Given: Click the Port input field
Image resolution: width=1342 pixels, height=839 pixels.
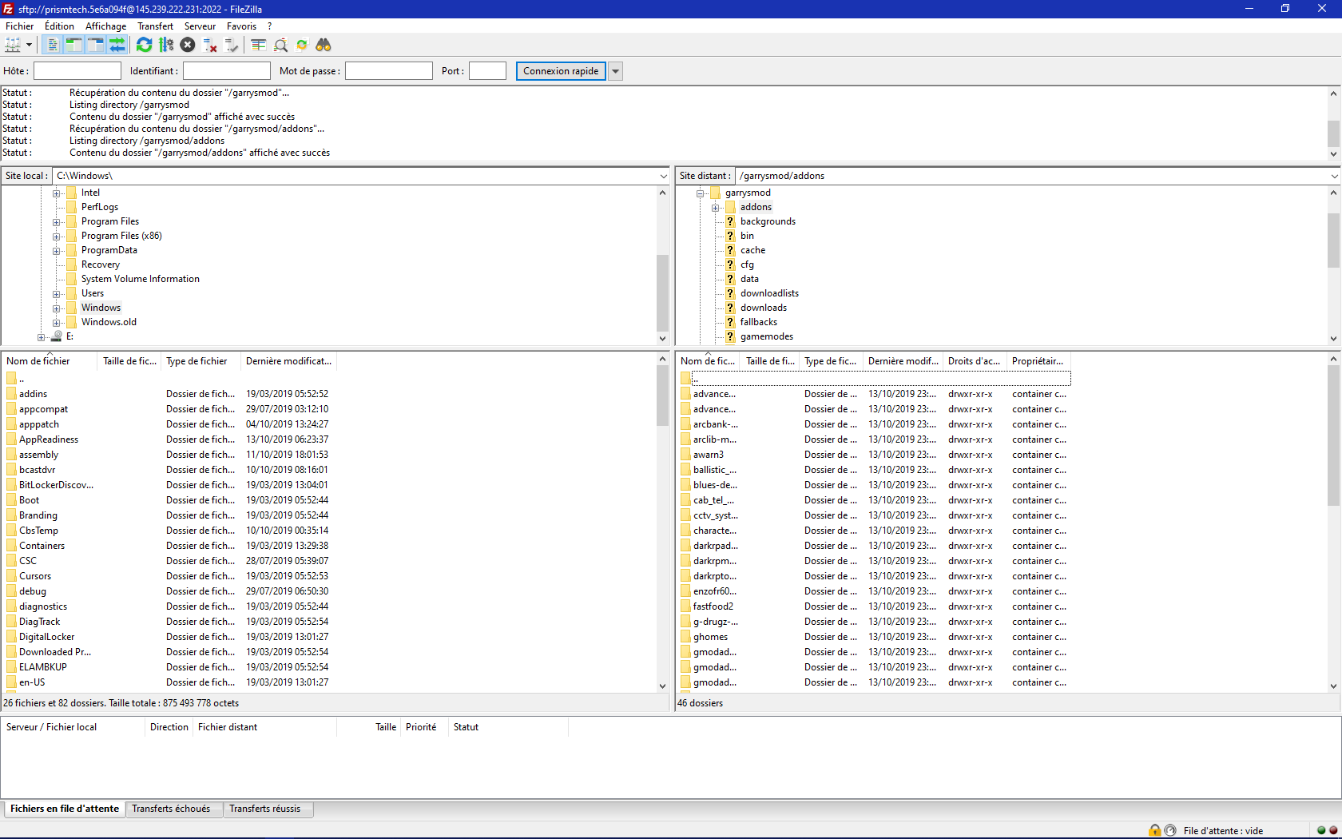Looking at the screenshot, I should [x=487, y=71].
